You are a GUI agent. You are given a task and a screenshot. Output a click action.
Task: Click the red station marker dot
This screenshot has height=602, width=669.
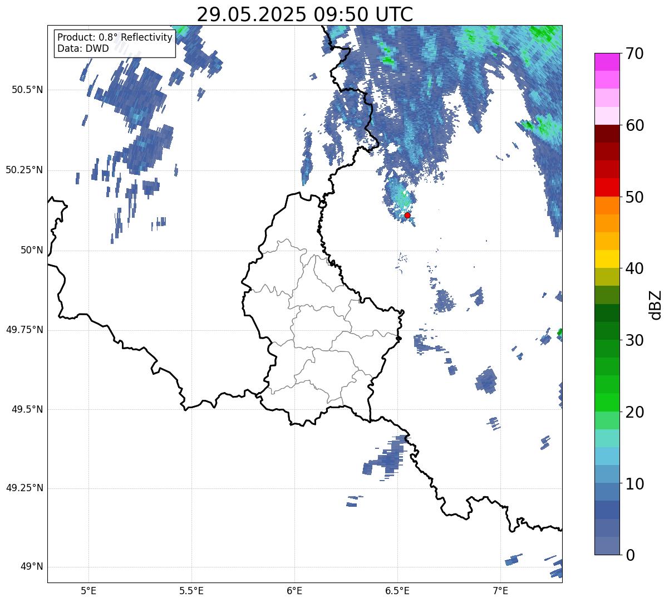click(407, 215)
